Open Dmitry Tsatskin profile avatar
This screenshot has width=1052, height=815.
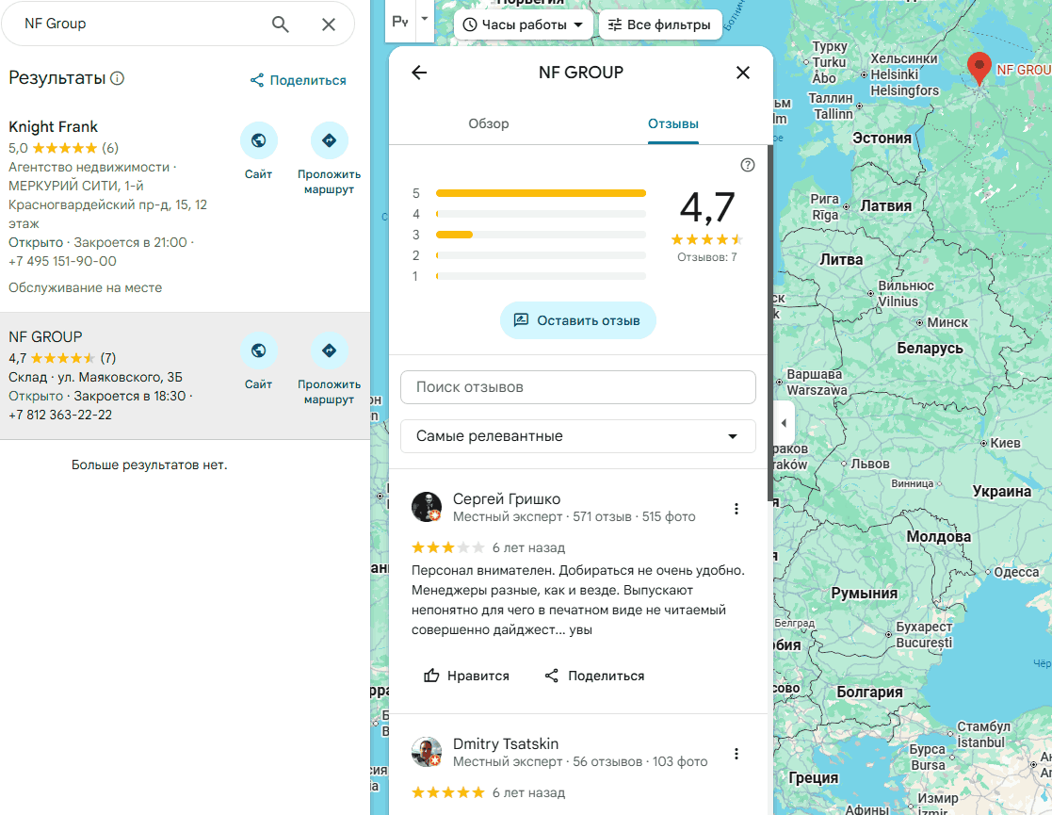427,752
